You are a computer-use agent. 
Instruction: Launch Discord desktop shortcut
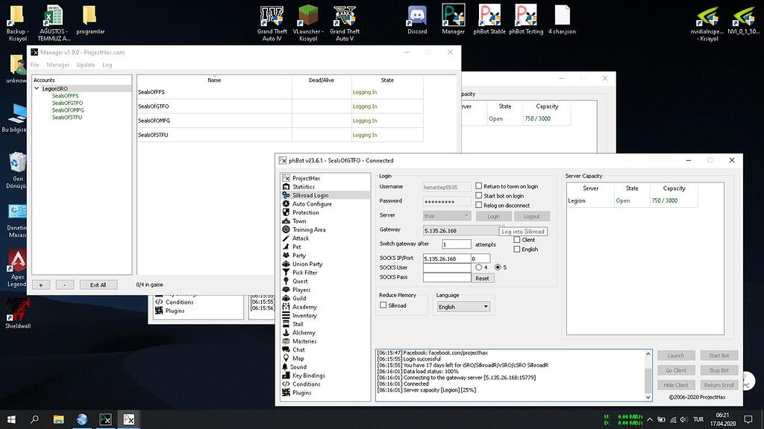(x=417, y=19)
